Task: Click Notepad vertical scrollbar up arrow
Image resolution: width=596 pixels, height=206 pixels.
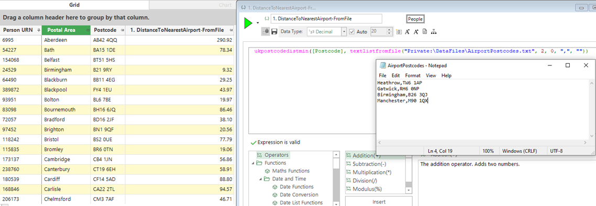Action: click(x=592, y=83)
